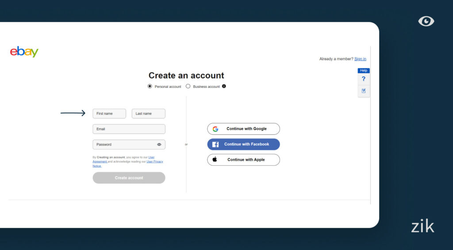453x250 pixels.
Task: Toggle password visibility eye icon
Action: click(159, 144)
